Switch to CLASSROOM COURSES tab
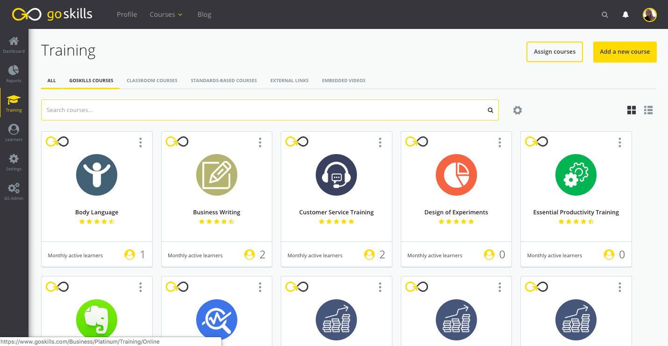This screenshot has height=346, width=668. [x=152, y=80]
